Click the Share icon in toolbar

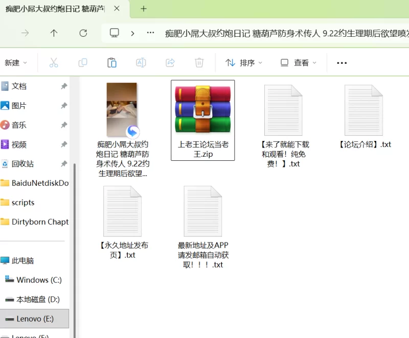pos(170,63)
